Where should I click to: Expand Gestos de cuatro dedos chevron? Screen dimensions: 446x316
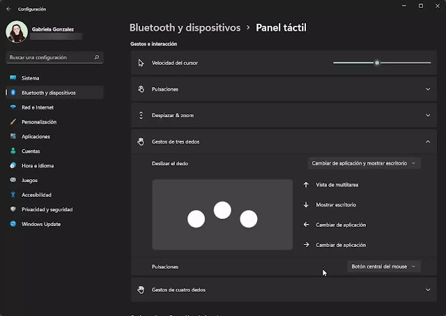(428, 289)
